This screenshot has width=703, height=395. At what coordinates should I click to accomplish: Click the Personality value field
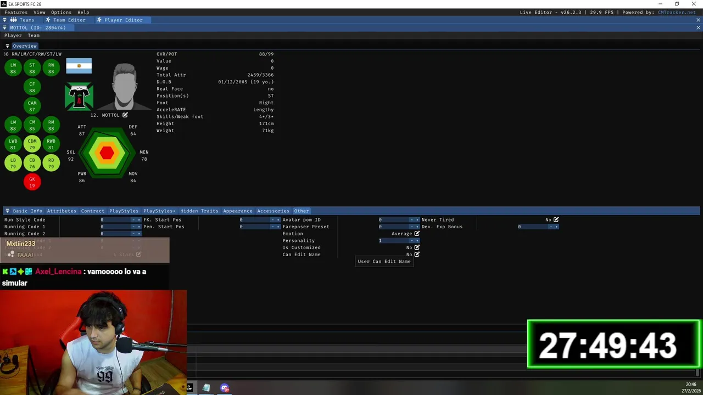[x=393, y=240]
